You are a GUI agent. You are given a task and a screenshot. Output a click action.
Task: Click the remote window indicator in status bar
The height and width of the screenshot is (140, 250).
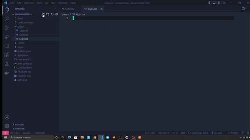[x=5, y=133]
